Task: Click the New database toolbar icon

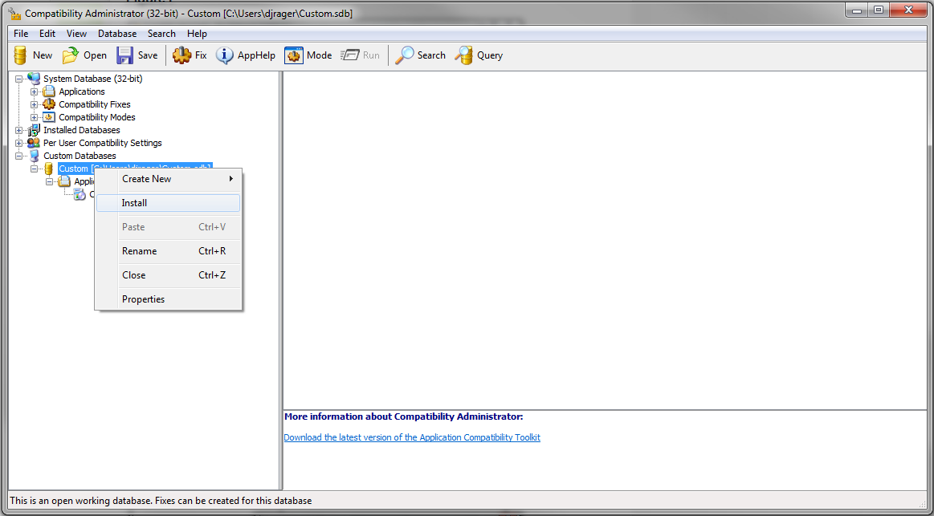Action: point(21,55)
